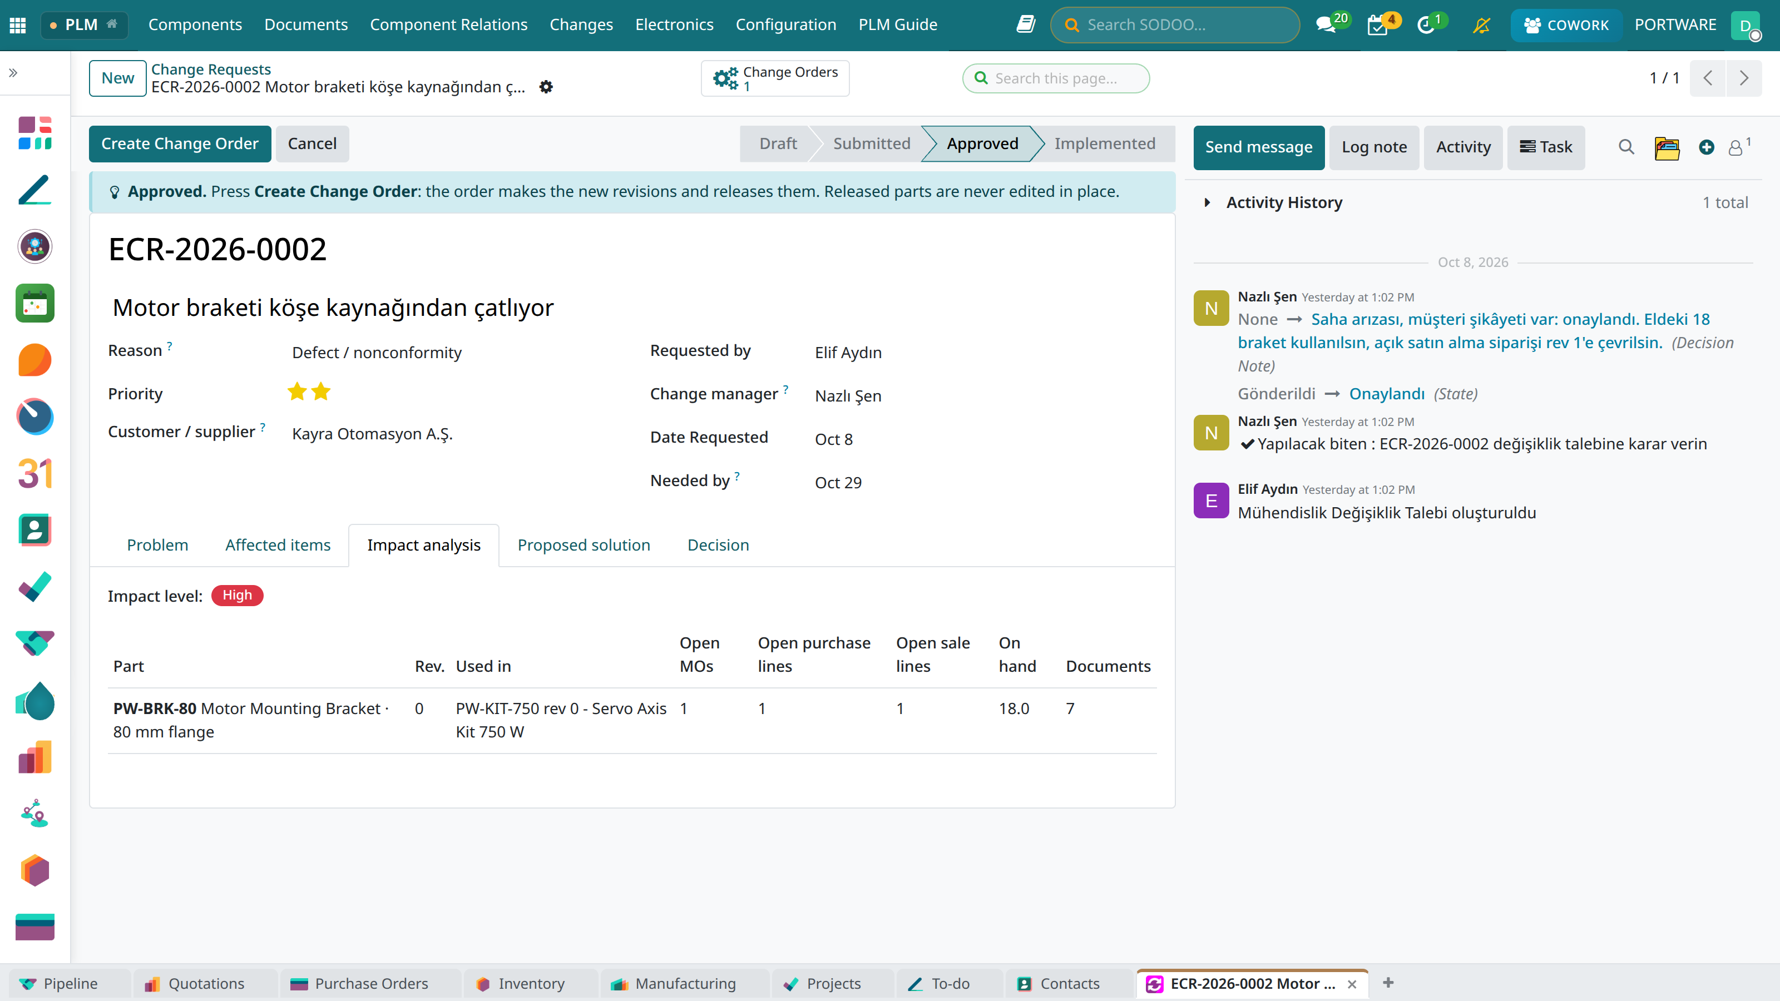Go to the previous record arrow
The height and width of the screenshot is (1001, 1780).
point(1708,78)
